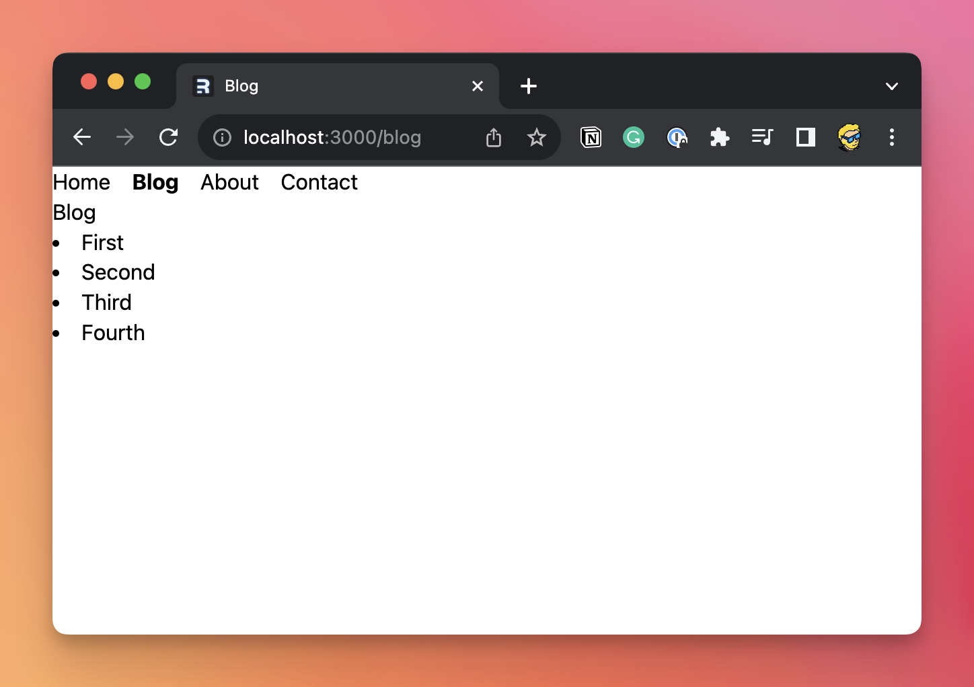Open the Grammarly extension

(633, 137)
